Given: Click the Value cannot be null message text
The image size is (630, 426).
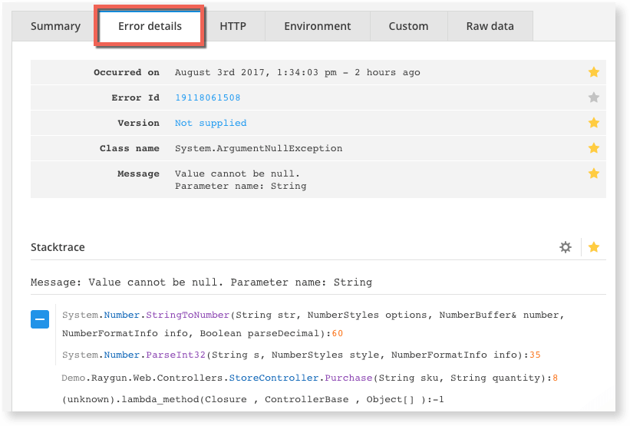Looking at the screenshot, I should pyautogui.click(x=237, y=173).
